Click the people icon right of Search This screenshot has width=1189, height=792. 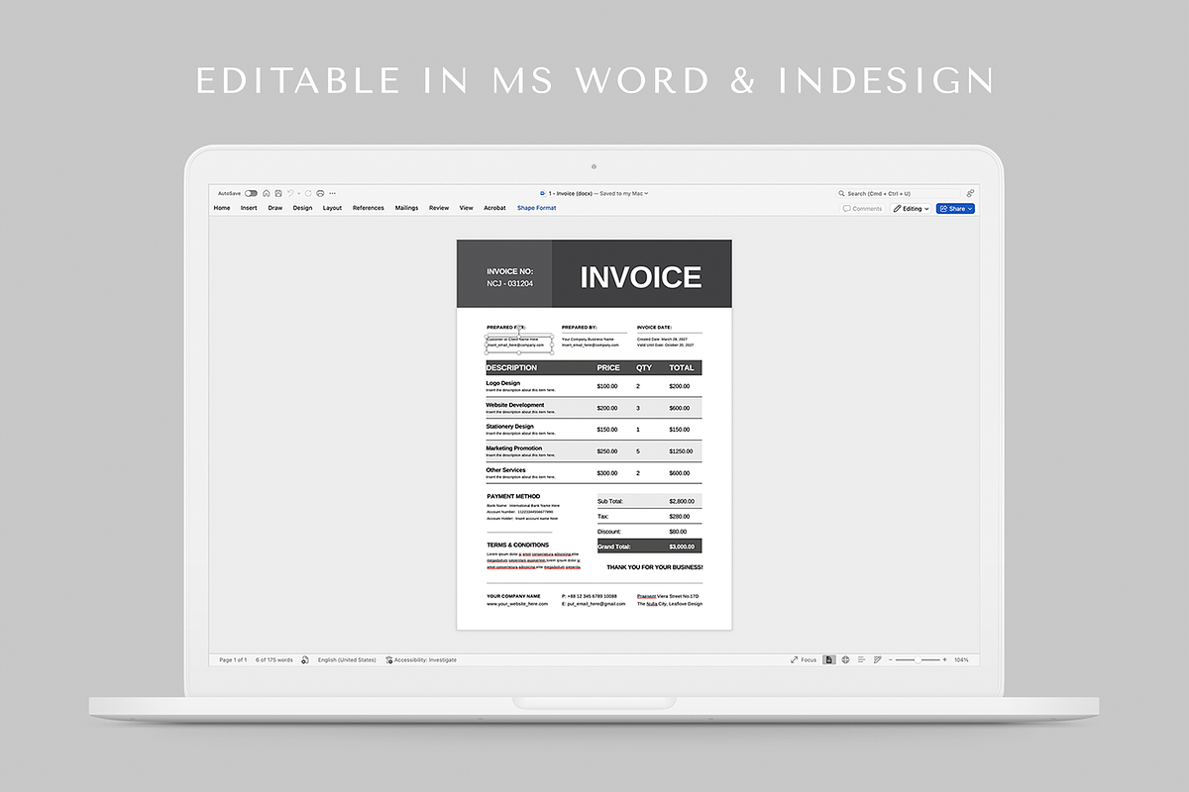tap(970, 194)
